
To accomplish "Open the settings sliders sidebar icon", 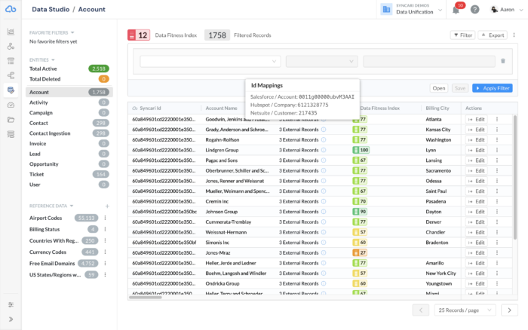I will pos(11,304).
